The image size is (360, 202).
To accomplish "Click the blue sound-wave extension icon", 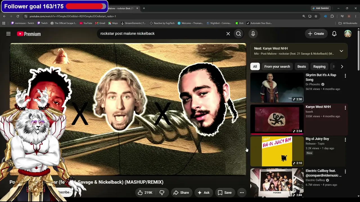I will point(325,16).
